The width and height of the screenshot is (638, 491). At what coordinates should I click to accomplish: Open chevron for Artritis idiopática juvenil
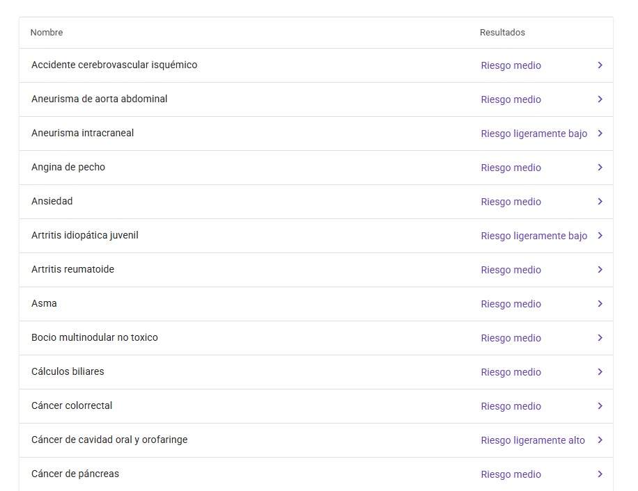point(600,236)
